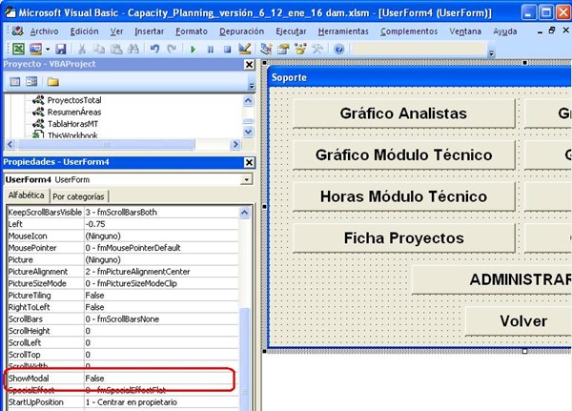Select ProyectosTotal in the project tree
The width and height of the screenshot is (572, 411).
pos(74,100)
